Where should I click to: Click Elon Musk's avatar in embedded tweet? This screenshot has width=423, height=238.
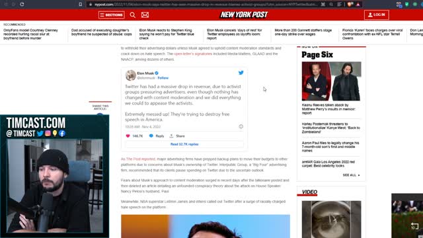click(131, 75)
